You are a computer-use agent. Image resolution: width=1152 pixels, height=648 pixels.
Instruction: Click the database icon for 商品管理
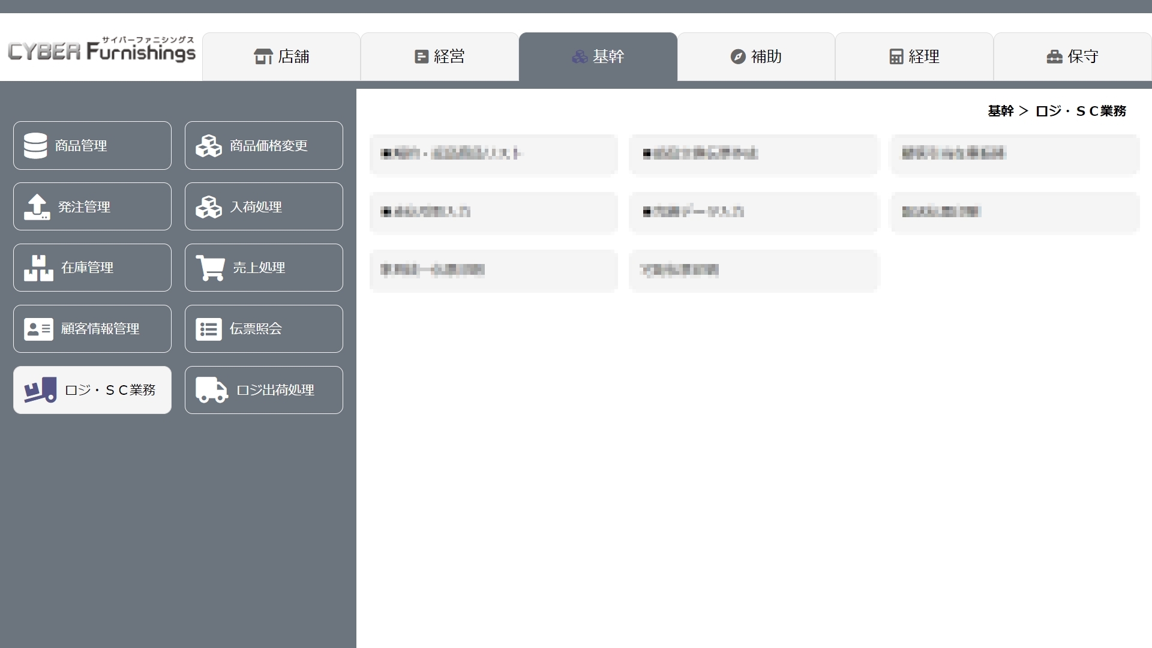point(35,146)
